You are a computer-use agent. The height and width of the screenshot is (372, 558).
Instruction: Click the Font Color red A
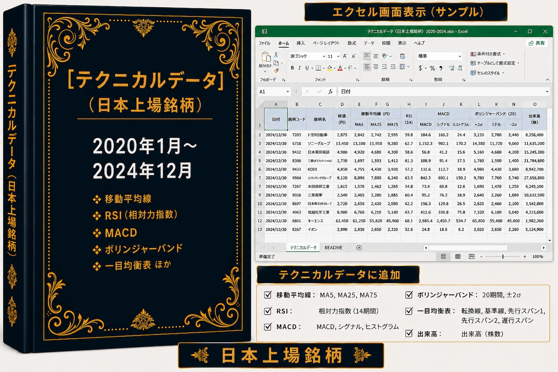[x=340, y=68]
